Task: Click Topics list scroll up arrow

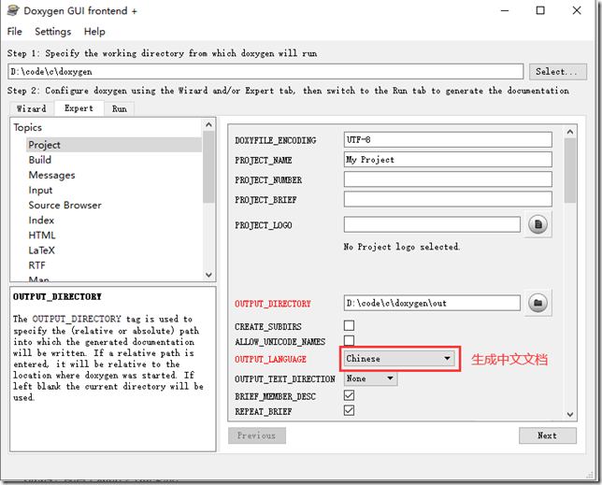Action: click(x=208, y=124)
